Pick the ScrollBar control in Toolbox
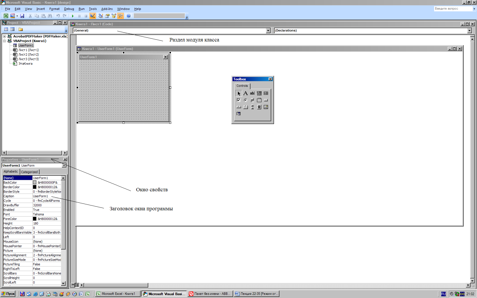 point(252,107)
